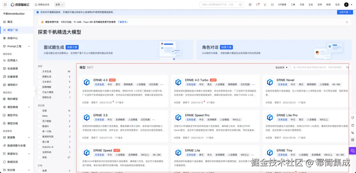Open the 工单 header menu
The width and height of the screenshot is (356, 173).
pyautogui.click(x=293, y=5)
